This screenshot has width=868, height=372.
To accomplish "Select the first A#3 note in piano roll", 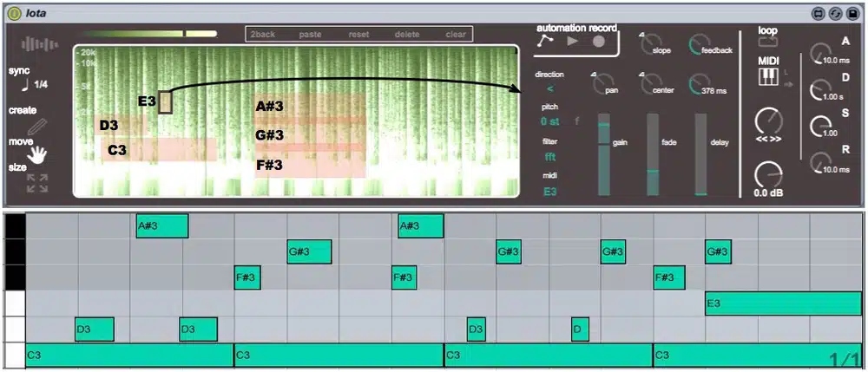I will click(x=162, y=225).
